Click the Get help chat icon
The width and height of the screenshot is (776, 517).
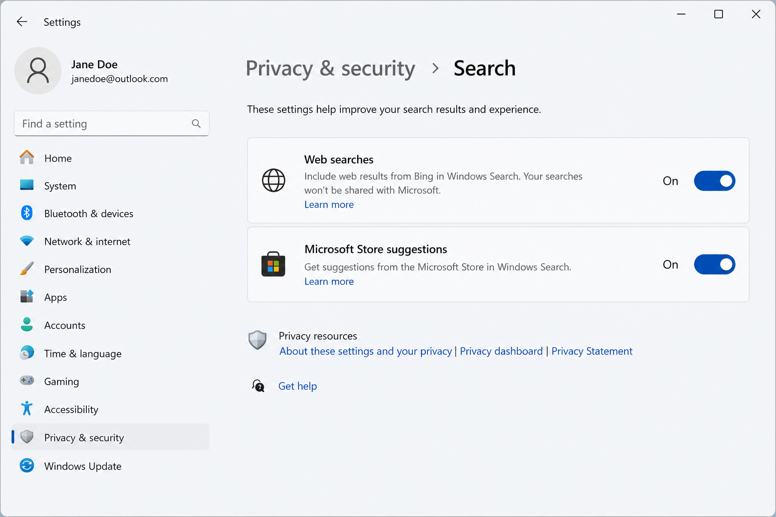(x=258, y=386)
